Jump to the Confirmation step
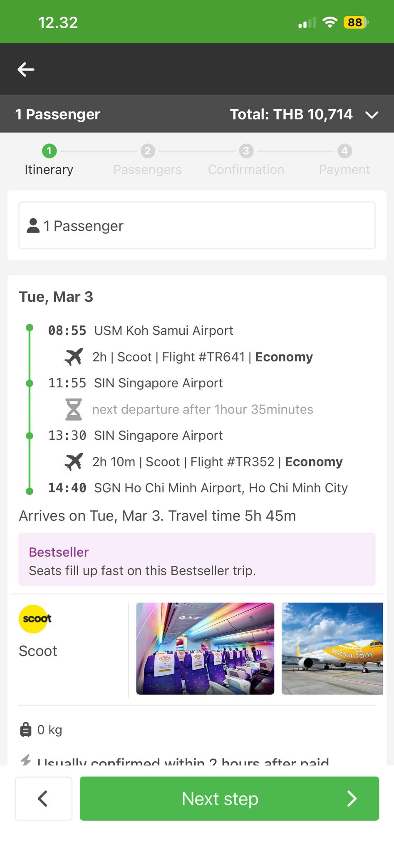The height and width of the screenshot is (852, 394). pyautogui.click(x=246, y=160)
